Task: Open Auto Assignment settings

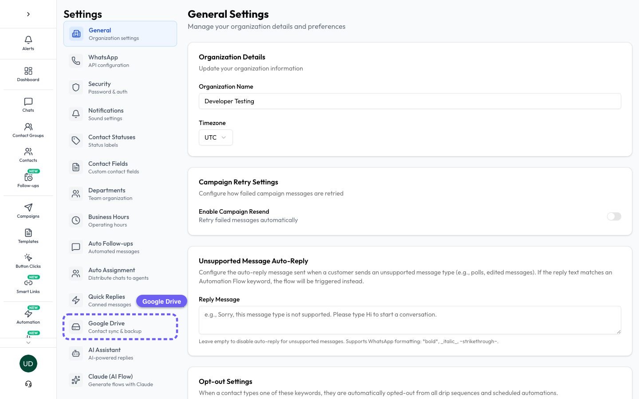Action: [x=120, y=274]
